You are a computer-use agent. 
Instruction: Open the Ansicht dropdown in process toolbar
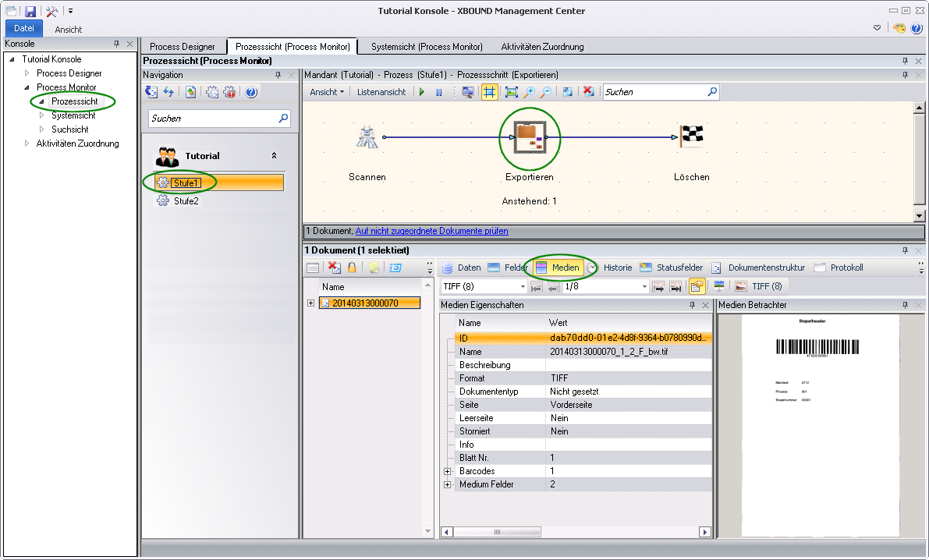[326, 92]
